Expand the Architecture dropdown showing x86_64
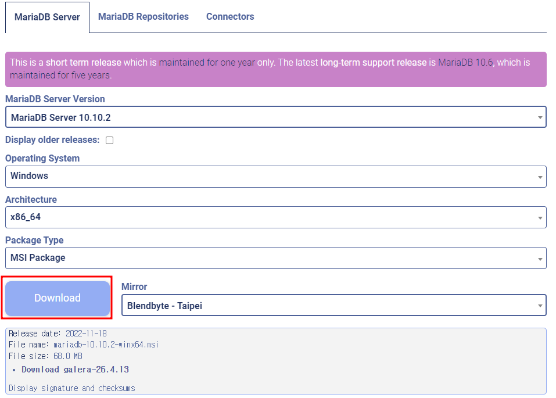556x398 pixels. 276,217
